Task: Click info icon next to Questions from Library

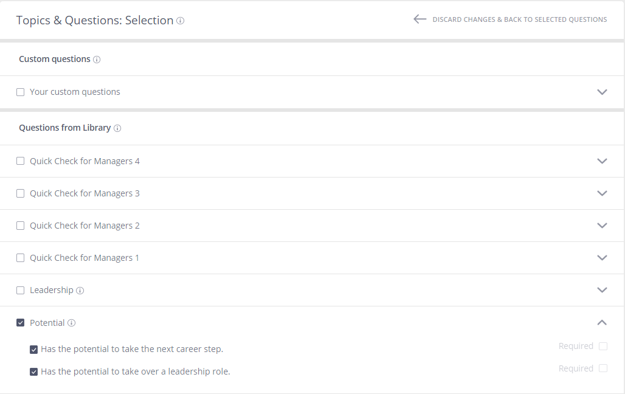Action: 117,128
